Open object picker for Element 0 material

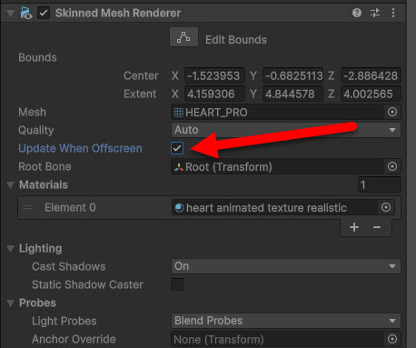(x=386, y=207)
